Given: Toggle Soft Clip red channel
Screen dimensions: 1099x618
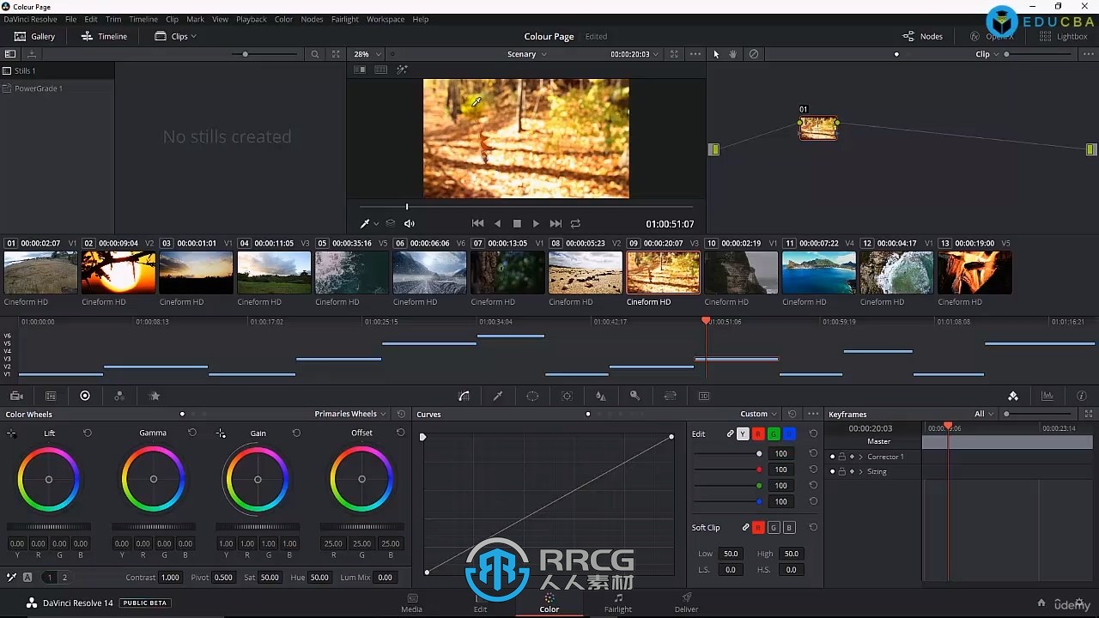Looking at the screenshot, I should point(758,528).
